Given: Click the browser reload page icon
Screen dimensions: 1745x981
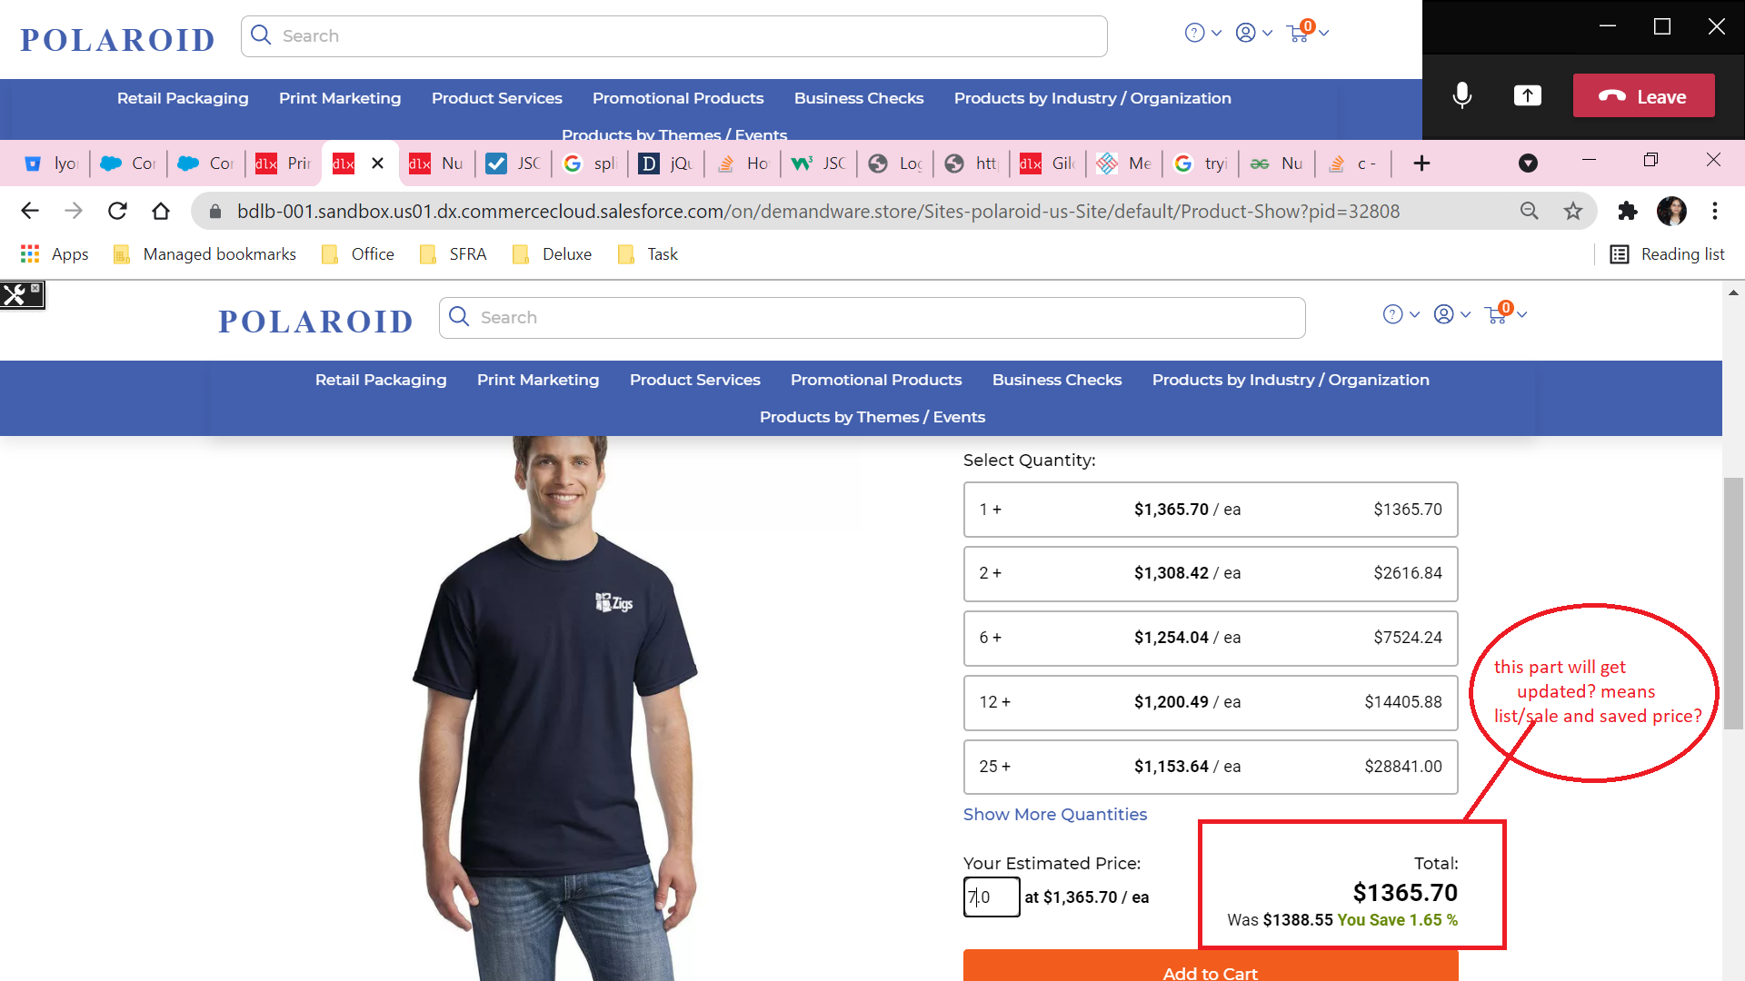Looking at the screenshot, I should [117, 212].
